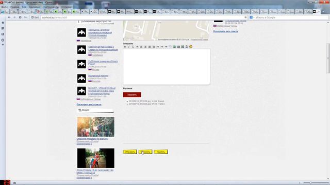Open Посмотреть весь список under the left events list
The image size is (330, 185).
pos(89,104)
